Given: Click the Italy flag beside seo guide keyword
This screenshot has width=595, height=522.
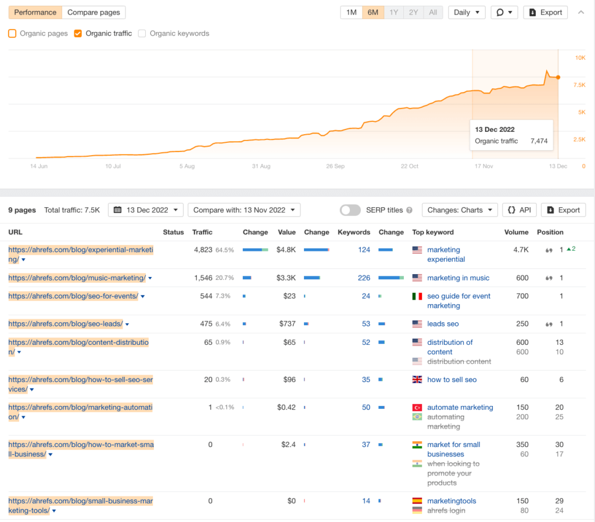Looking at the screenshot, I should point(417,296).
